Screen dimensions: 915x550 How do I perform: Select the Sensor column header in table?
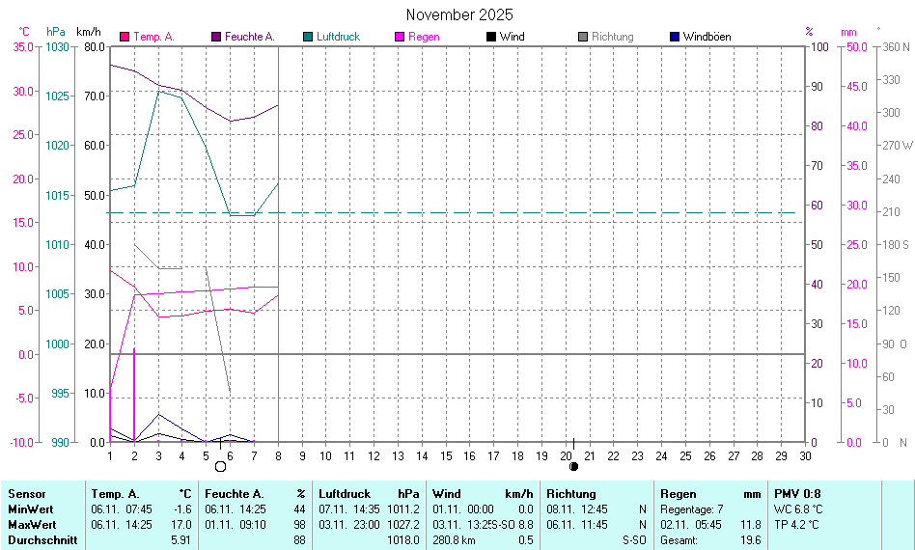pos(27,494)
